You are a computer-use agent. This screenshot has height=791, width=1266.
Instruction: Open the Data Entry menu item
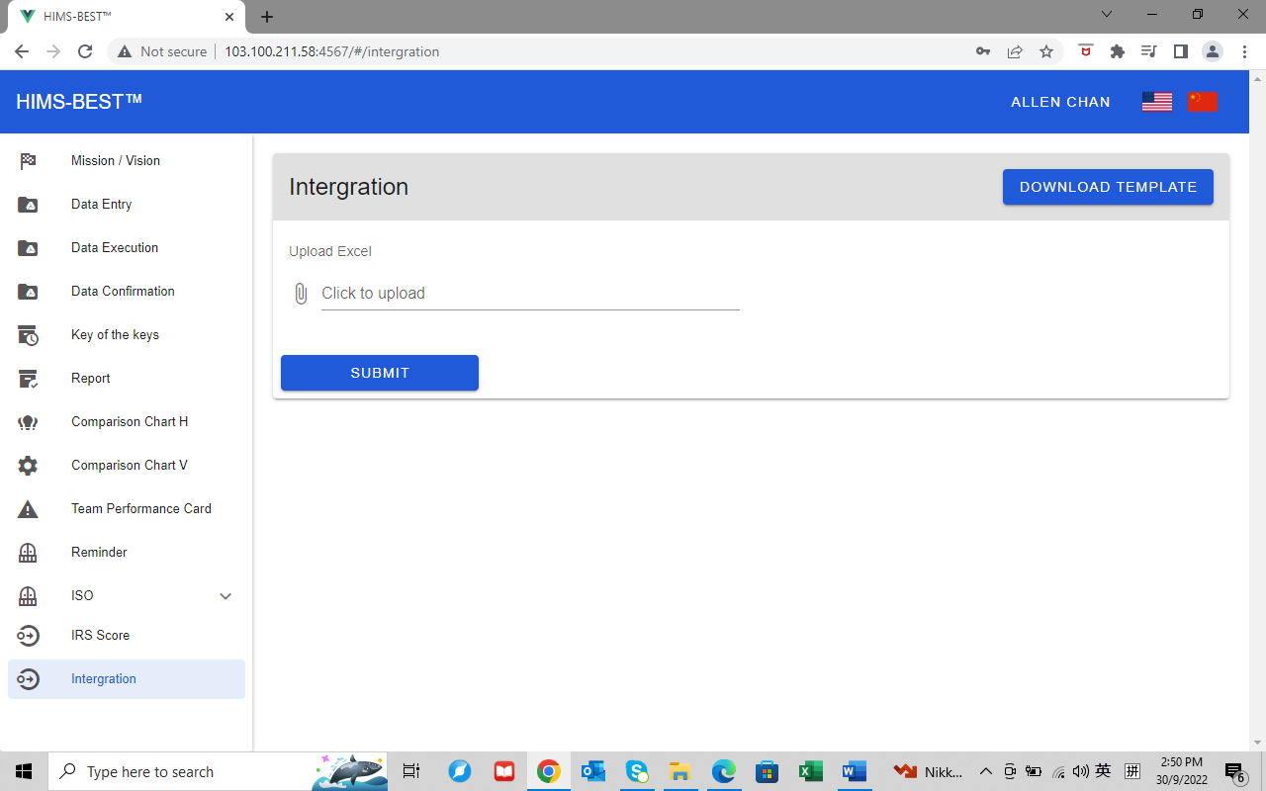(102, 205)
